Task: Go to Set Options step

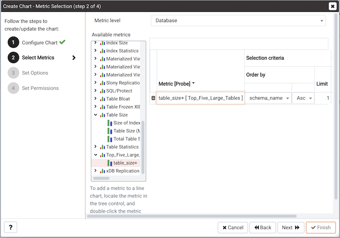Action: coord(35,73)
